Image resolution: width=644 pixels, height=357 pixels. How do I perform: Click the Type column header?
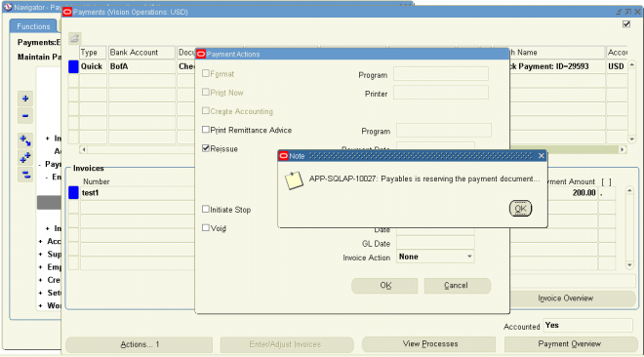pos(93,53)
